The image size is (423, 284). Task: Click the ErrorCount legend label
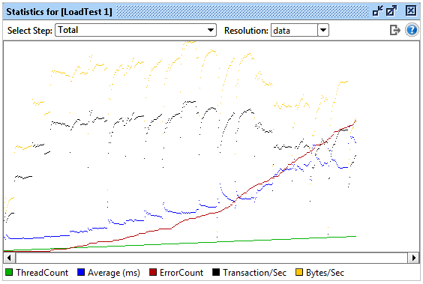(x=181, y=273)
